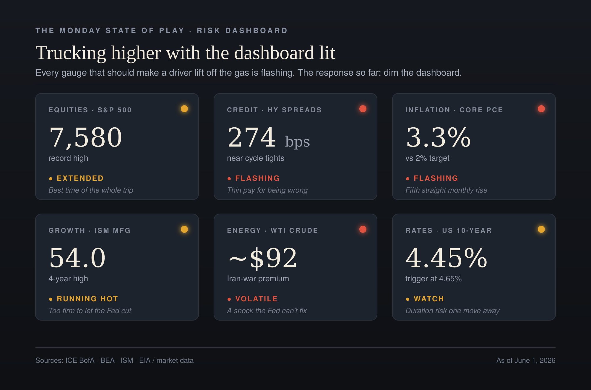
Task: Open the 274 bps spread value
Action: (x=268, y=137)
